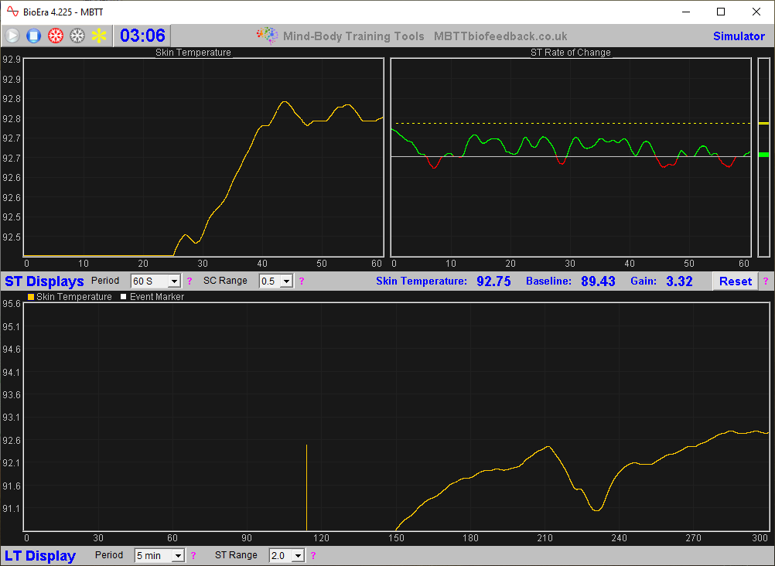775x566 pixels.
Task: Click the yellow asterisk event marker icon
Action: pyautogui.click(x=99, y=36)
